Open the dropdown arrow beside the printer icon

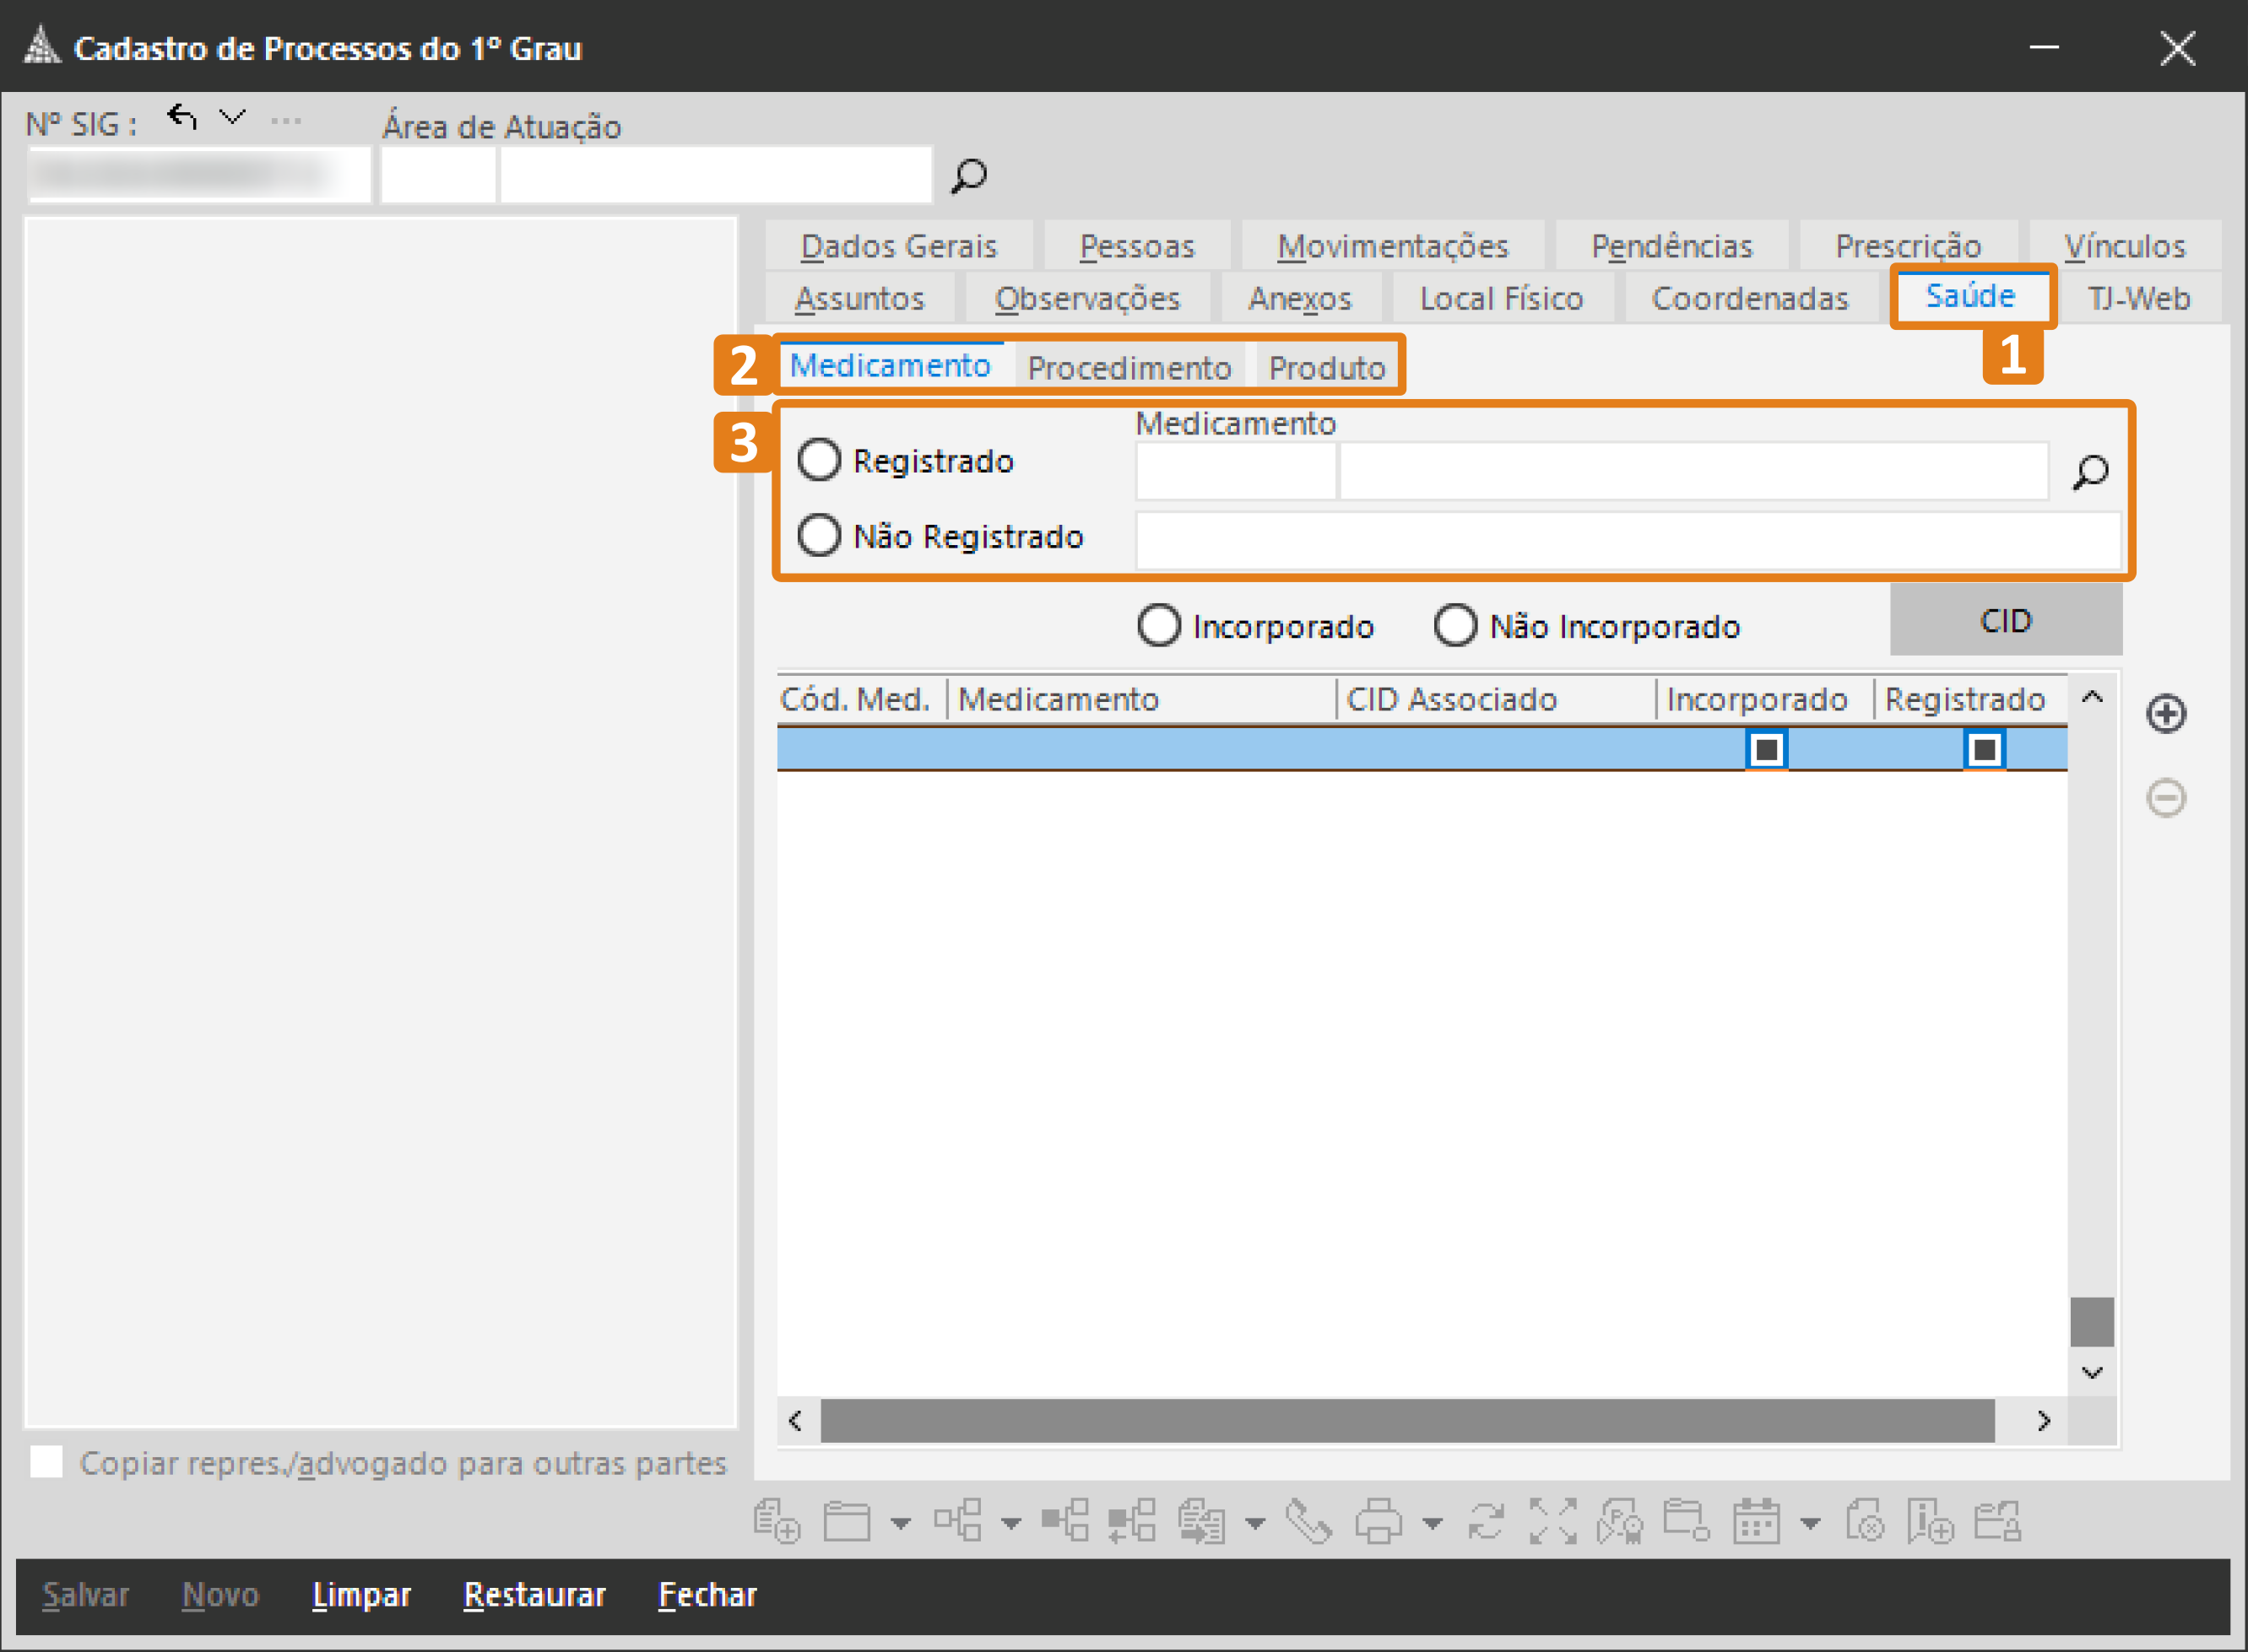[x=1433, y=1523]
